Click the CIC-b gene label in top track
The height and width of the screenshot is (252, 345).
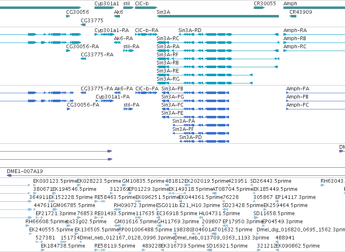pyautogui.click(x=142, y=4)
